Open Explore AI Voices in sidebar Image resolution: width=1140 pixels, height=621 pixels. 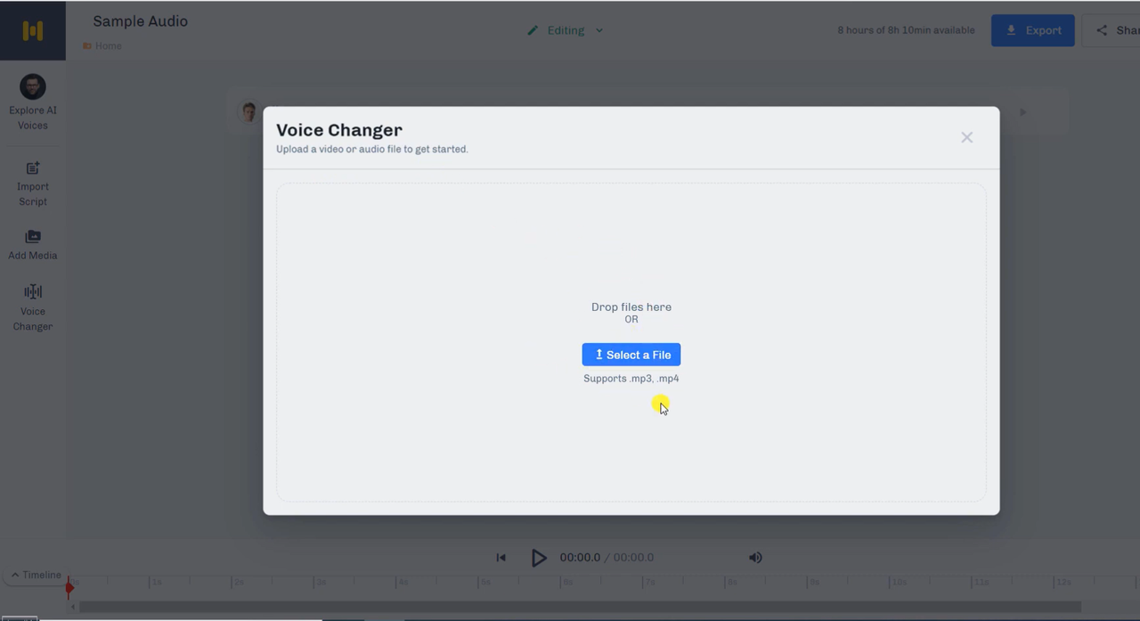[33, 102]
